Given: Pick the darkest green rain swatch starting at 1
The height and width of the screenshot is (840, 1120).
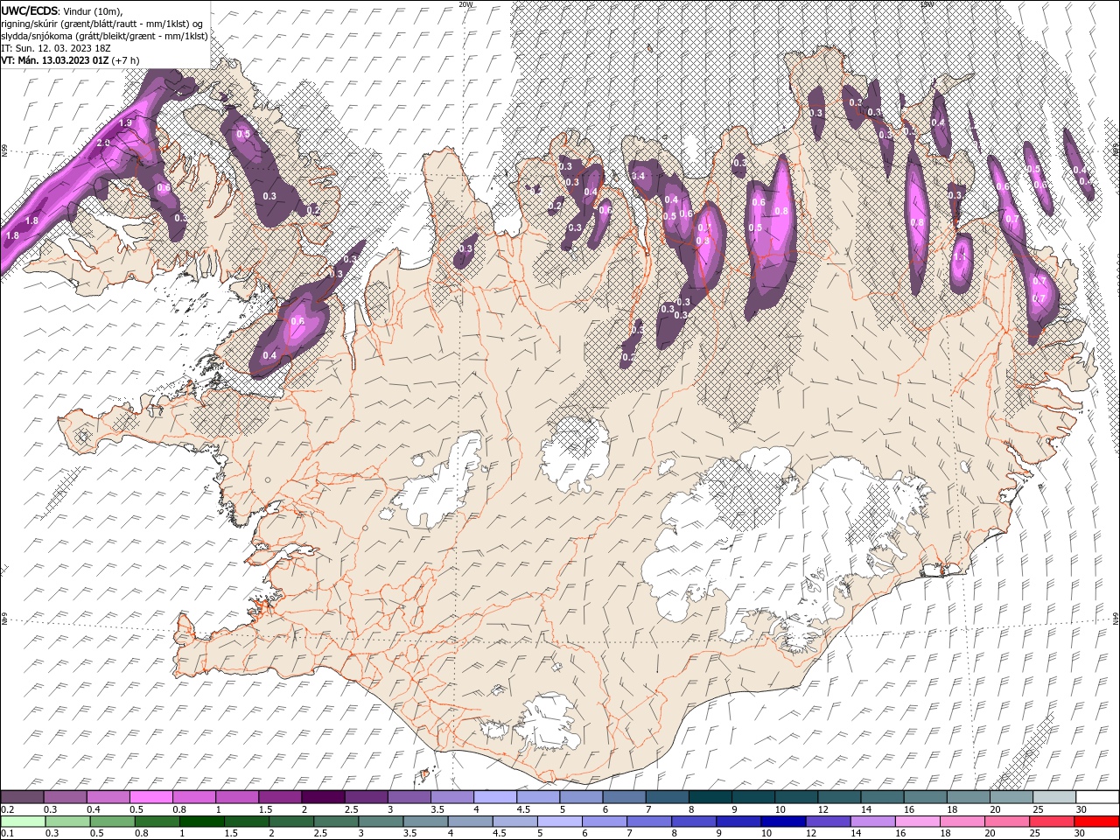Looking at the screenshot, I should [x=202, y=822].
